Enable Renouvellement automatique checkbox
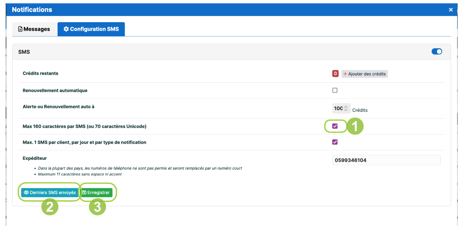The image size is (465, 226). click(x=335, y=90)
